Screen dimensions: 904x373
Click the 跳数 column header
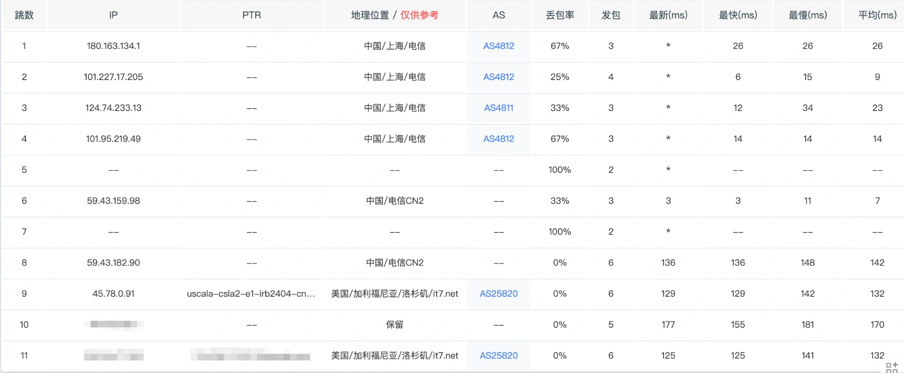pyautogui.click(x=24, y=15)
